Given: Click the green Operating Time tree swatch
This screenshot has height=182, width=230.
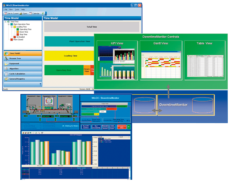Looking at the screenshot, I should point(18,29).
